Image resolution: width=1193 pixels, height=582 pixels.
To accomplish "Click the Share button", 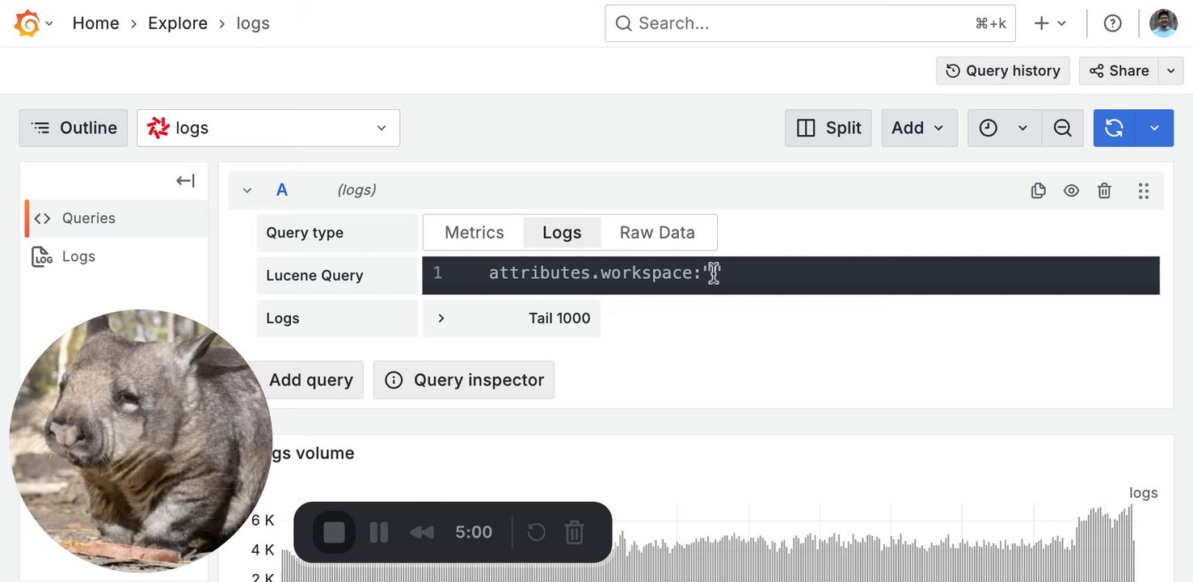I will [x=1119, y=70].
